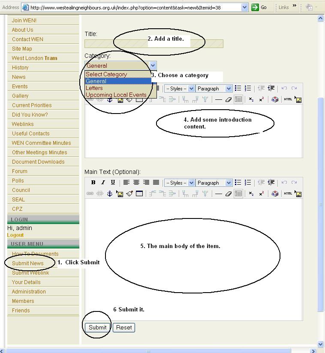Open Paragraph dropdown in Main Text toolbar
Viewport: 325px width, 353px height.
[214, 182]
